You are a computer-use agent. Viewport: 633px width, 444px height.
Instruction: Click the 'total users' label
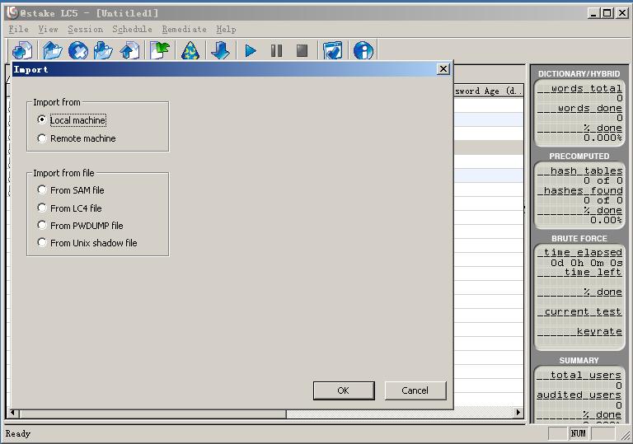(x=586, y=375)
